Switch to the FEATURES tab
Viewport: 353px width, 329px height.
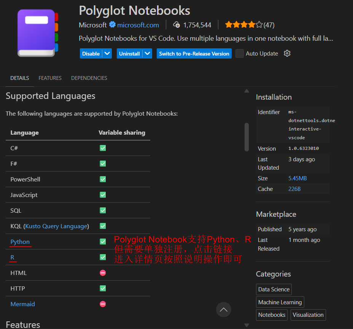pyautogui.click(x=50, y=78)
